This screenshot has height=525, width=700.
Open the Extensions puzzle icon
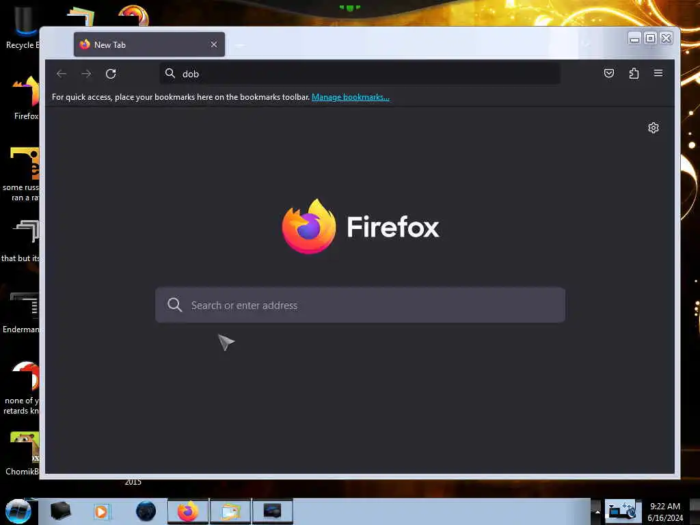[634, 73]
